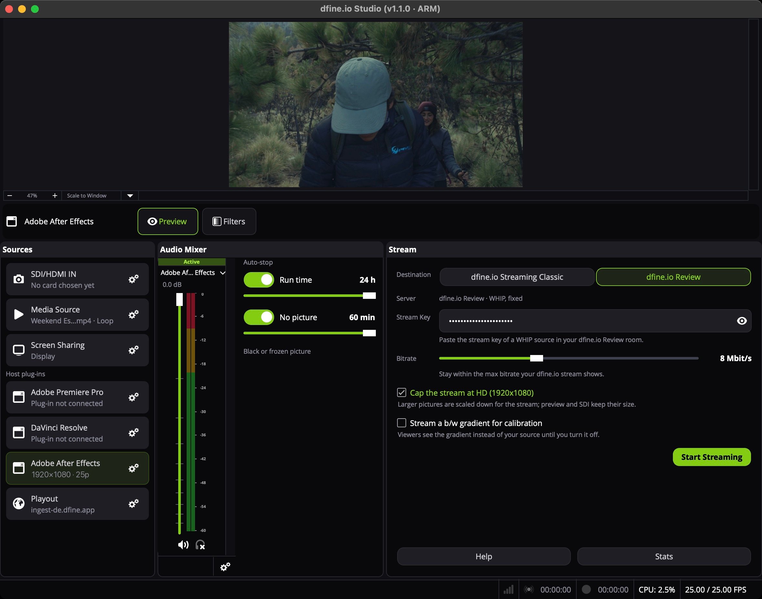Viewport: 762px width, 599px height.
Task: Mute the audio channel speaker icon
Action: tap(183, 545)
